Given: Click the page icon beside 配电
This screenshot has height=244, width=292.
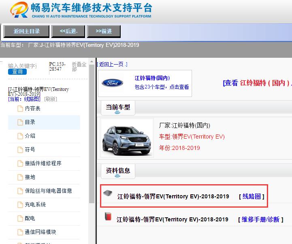Looking at the screenshot, I should pyautogui.click(x=20, y=219).
